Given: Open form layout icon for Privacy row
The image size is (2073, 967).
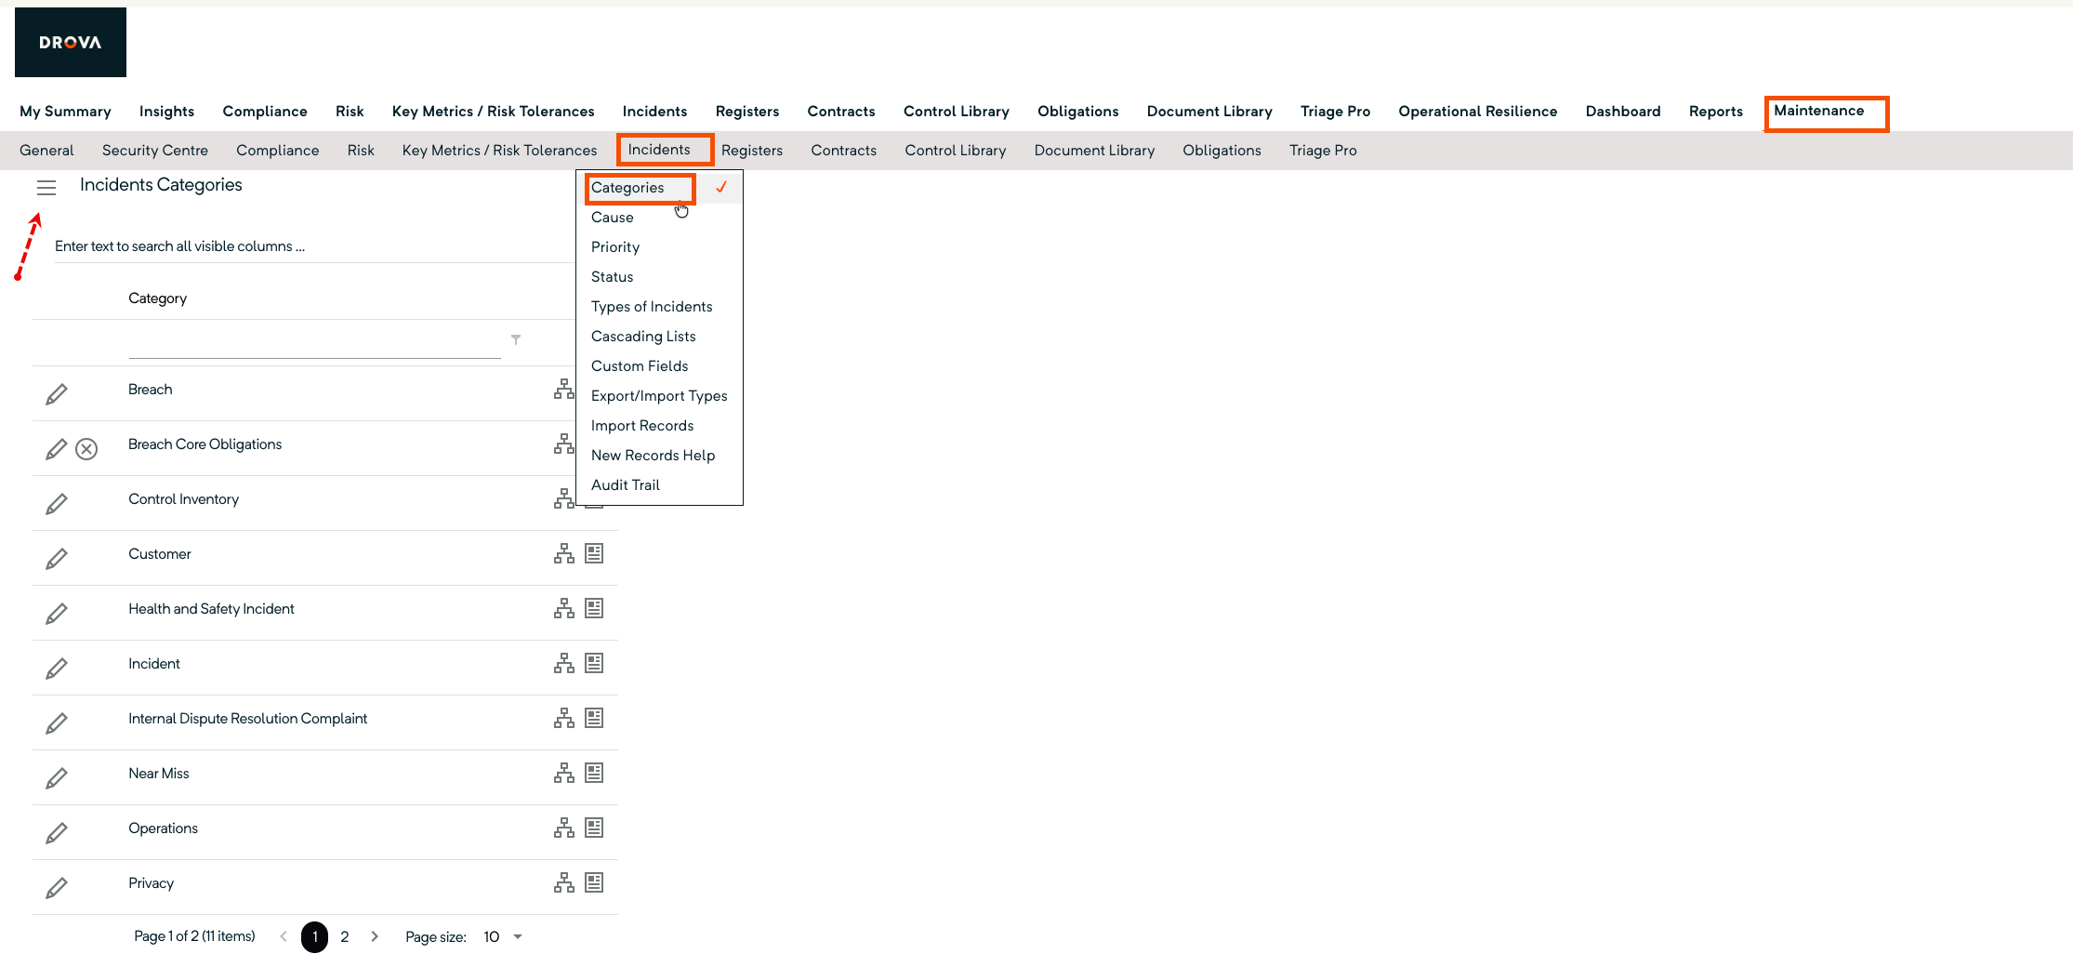Looking at the screenshot, I should pyautogui.click(x=594, y=882).
